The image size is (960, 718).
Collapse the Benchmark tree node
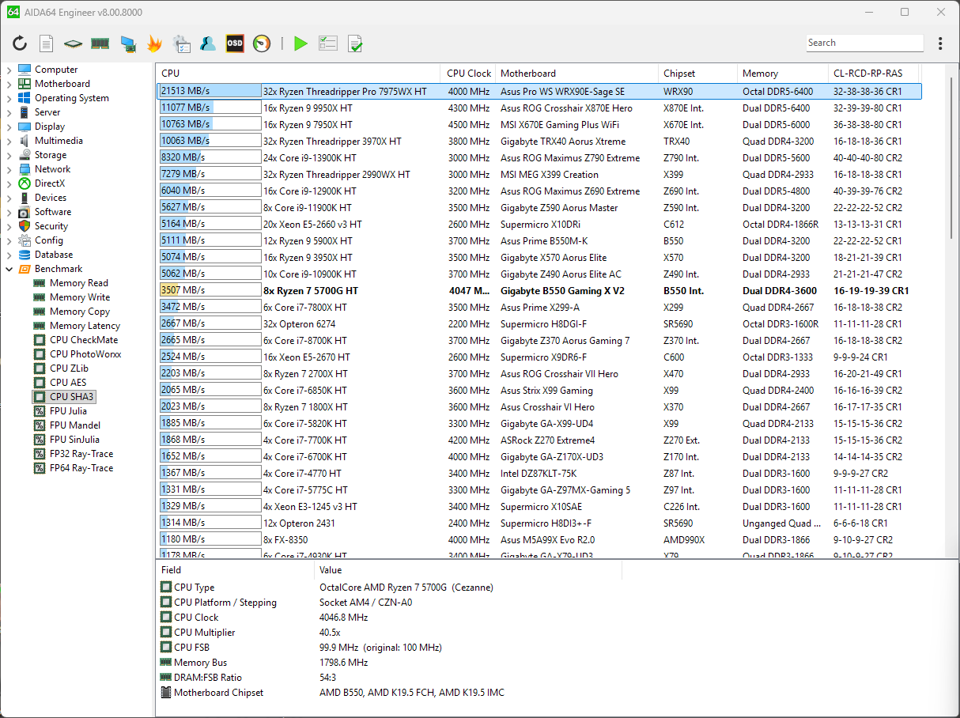pyautogui.click(x=9, y=269)
